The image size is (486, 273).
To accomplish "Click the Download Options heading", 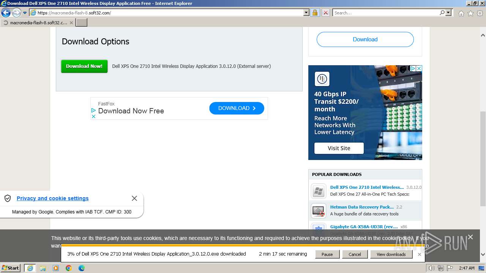I will tap(96, 42).
